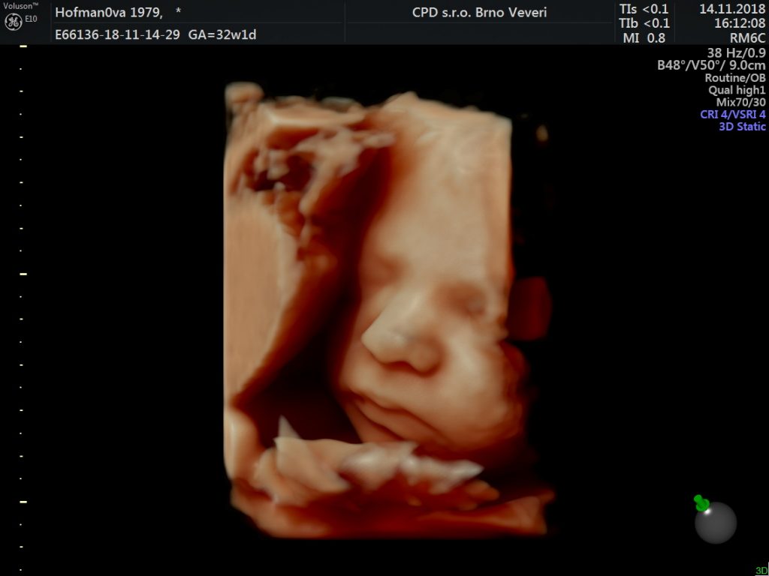The height and width of the screenshot is (576, 769).
Task: Click the CRI 4/VSRI 4 label
Action: click(733, 114)
